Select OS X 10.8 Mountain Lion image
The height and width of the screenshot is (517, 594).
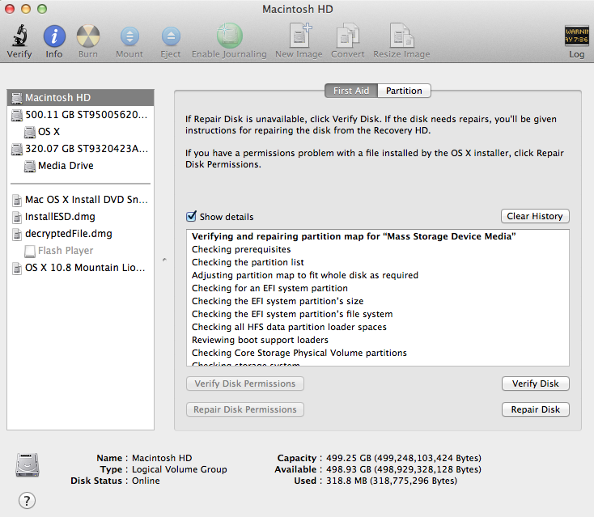[x=80, y=268]
